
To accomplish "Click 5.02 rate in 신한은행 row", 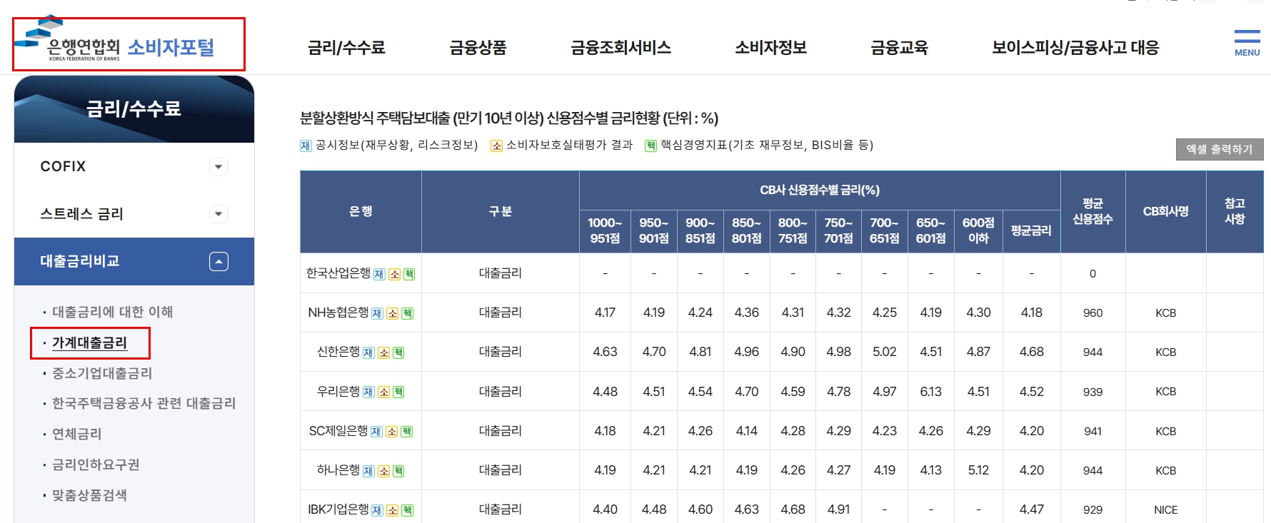I will (884, 352).
